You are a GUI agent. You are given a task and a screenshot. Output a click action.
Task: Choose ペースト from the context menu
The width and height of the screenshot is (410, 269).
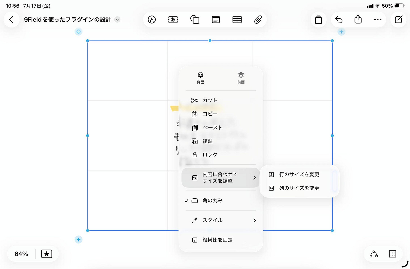221,127
